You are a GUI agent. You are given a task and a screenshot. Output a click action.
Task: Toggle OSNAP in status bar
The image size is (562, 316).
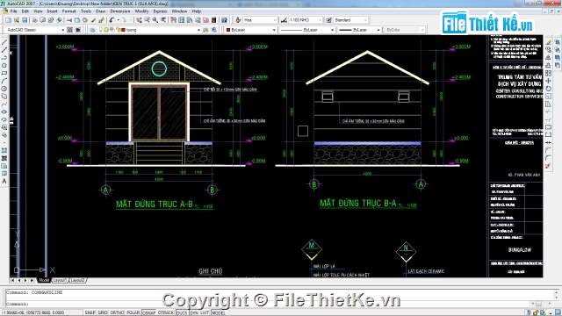[x=148, y=312]
